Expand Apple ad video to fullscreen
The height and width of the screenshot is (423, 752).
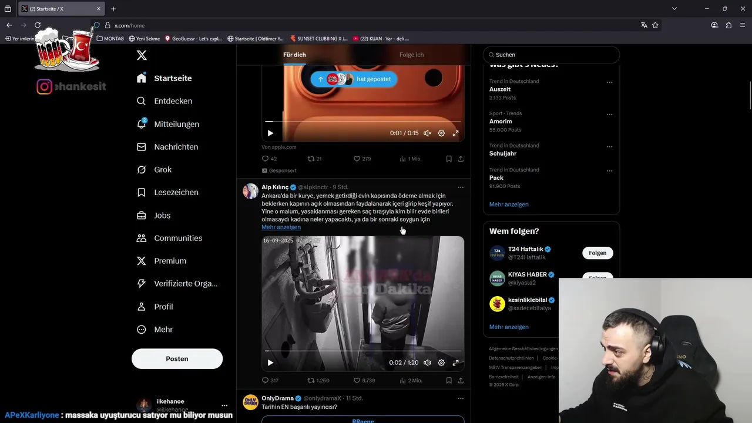[x=455, y=133]
